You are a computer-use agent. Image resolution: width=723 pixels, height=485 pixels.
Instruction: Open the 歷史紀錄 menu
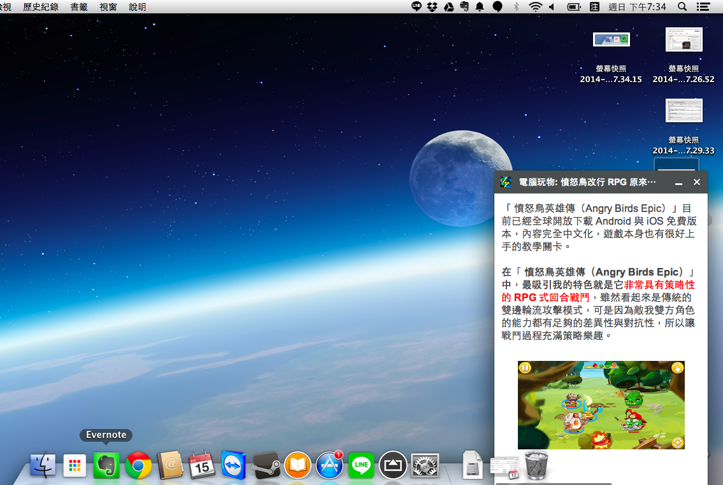(x=41, y=6)
